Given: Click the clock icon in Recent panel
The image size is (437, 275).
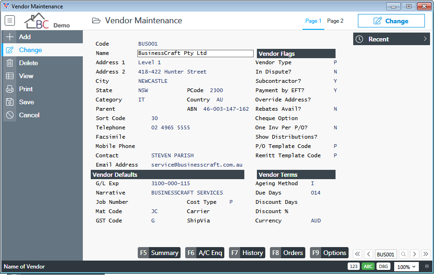Looking at the screenshot, I should [359, 39].
